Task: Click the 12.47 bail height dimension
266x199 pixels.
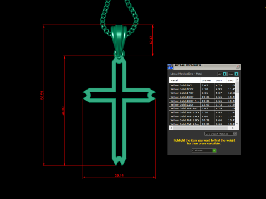Action: coord(151,40)
